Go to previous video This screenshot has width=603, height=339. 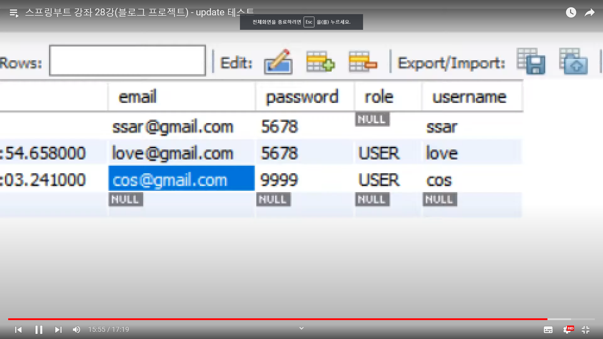point(19,330)
